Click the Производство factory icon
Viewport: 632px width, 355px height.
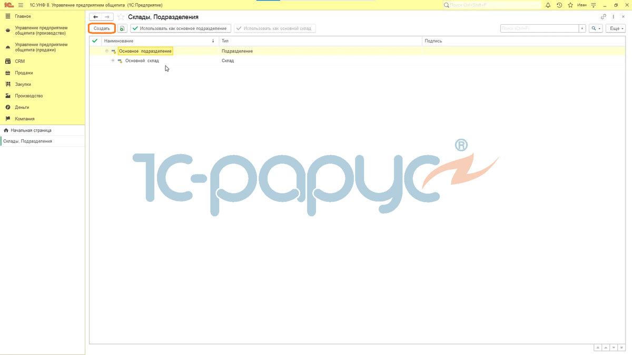click(x=7, y=96)
